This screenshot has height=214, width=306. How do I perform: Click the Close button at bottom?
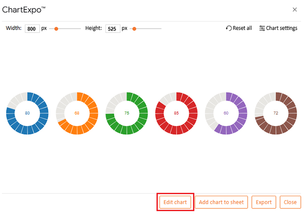click(x=290, y=202)
